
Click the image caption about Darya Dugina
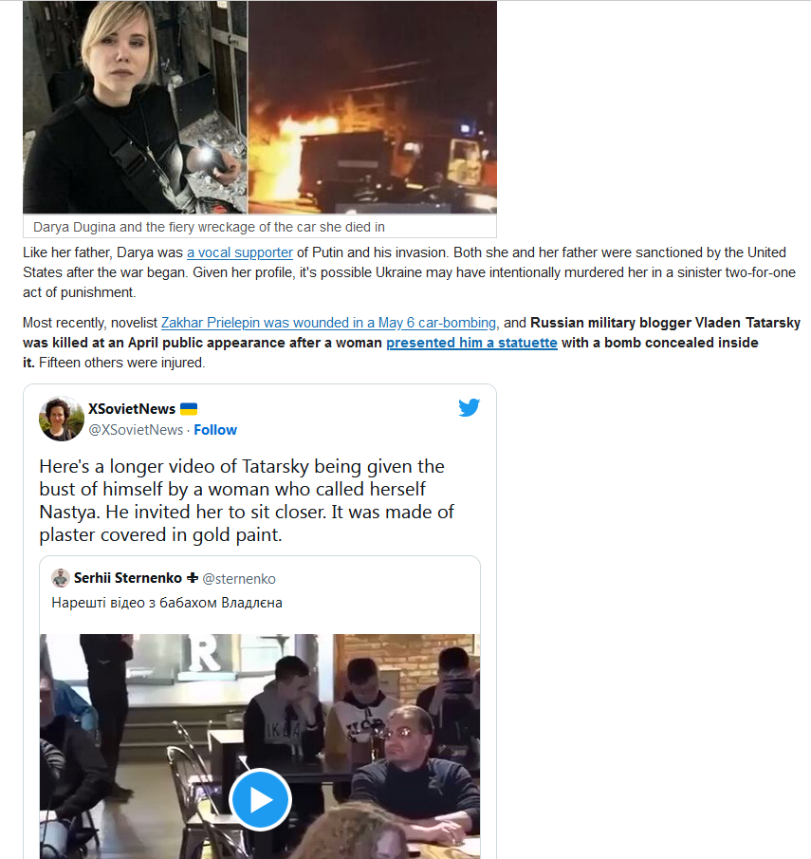coord(210,227)
